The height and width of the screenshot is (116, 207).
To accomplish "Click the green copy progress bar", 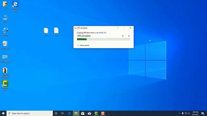I will [103, 39].
